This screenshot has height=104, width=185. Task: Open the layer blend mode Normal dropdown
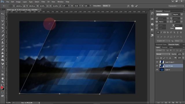(x=163, y=54)
